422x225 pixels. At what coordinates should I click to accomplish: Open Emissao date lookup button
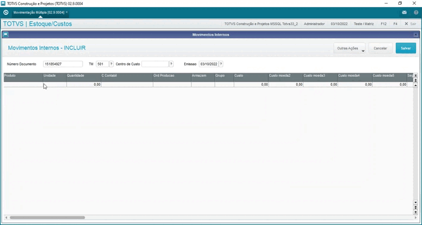[x=221, y=64]
